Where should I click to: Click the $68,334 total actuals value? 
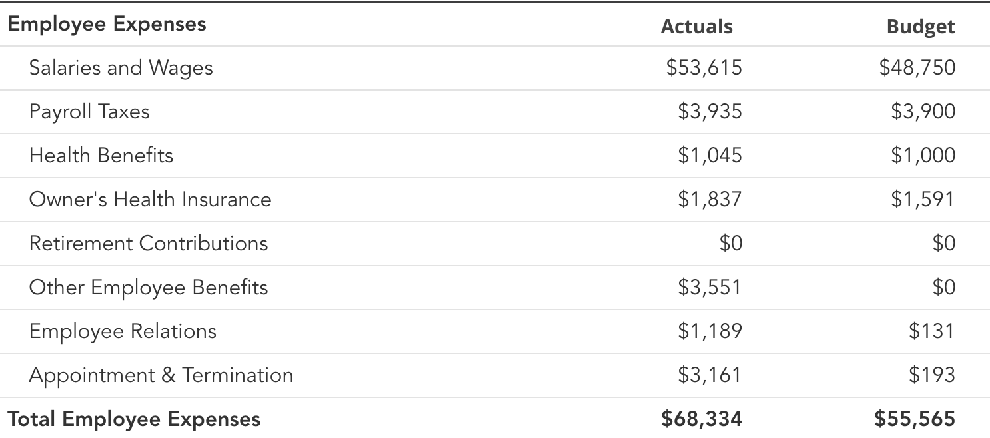click(x=702, y=419)
